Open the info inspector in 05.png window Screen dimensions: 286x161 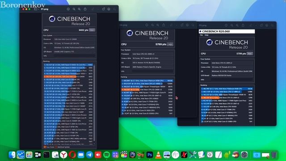click(226, 25)
